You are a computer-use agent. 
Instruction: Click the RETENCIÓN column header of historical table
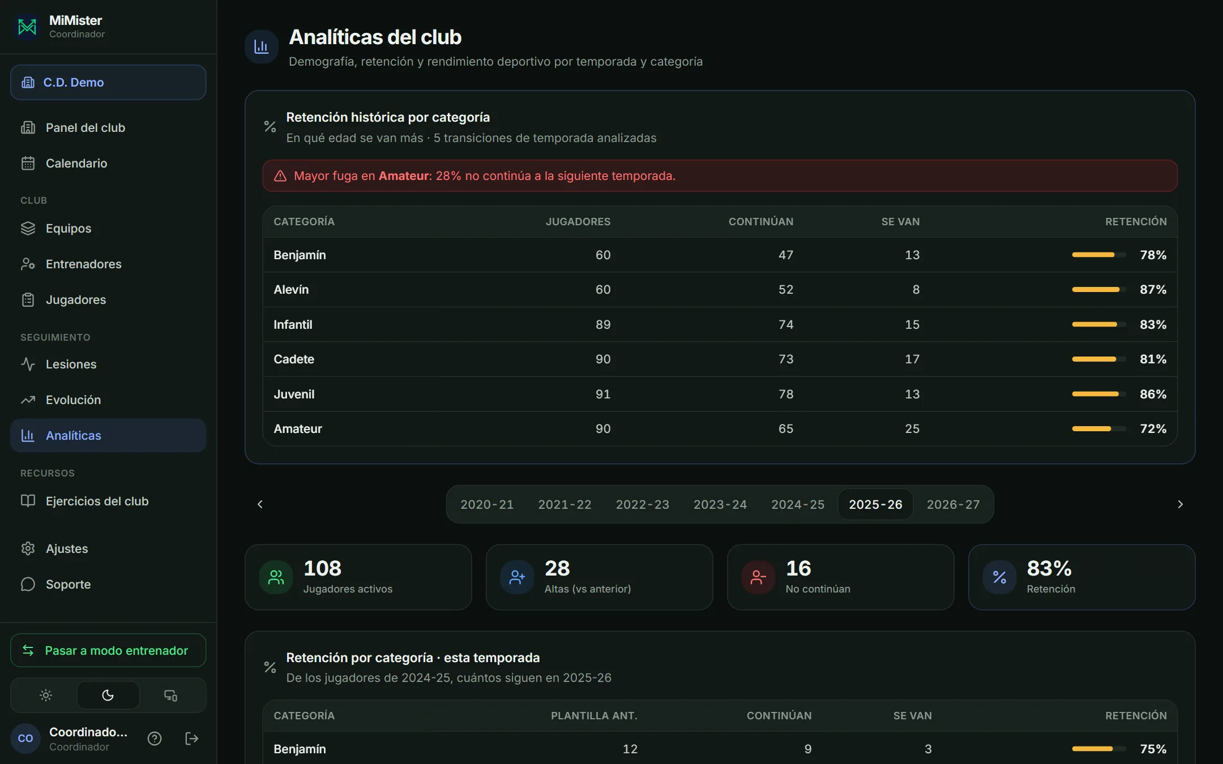coord(1136,221)
